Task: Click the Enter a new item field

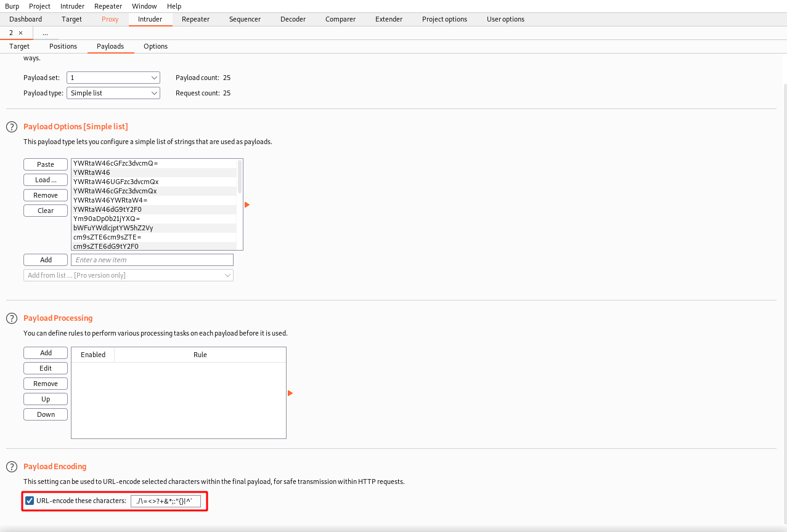Action: click(x=152, y=260)
